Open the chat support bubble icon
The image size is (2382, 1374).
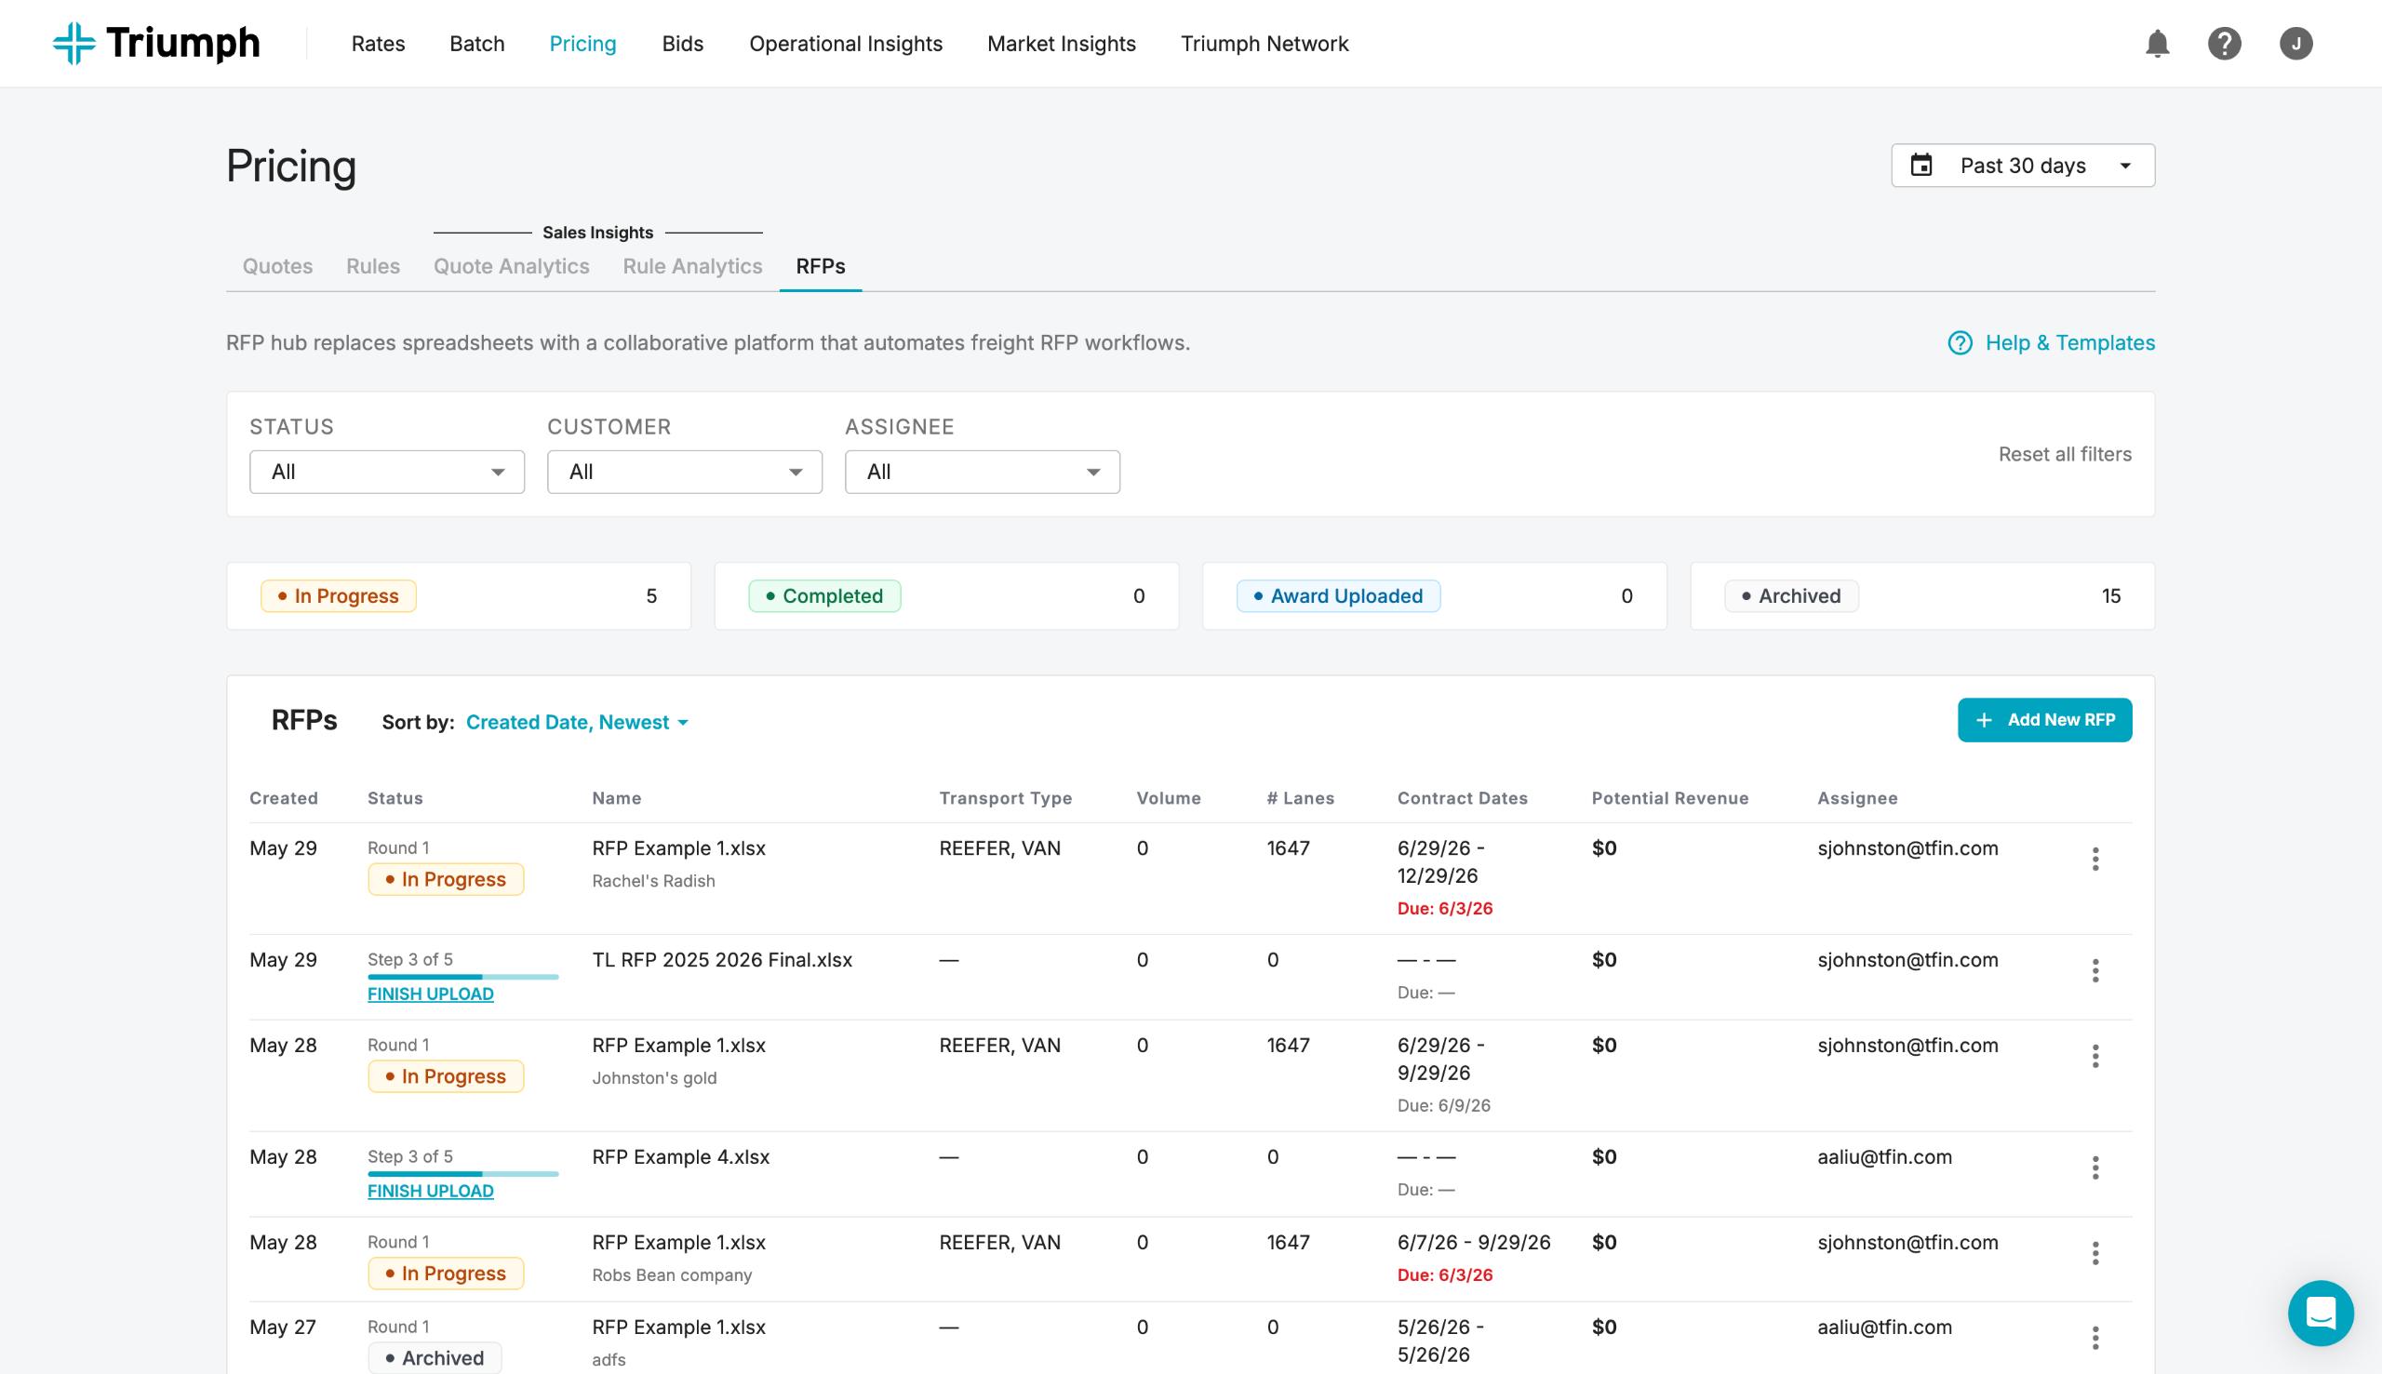[2321, 1313]
